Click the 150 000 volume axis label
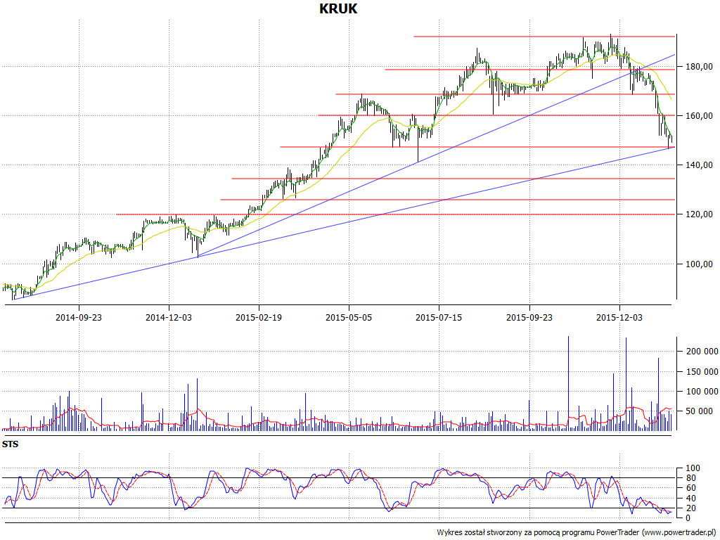The image size is (720, 540). [702, 371]
